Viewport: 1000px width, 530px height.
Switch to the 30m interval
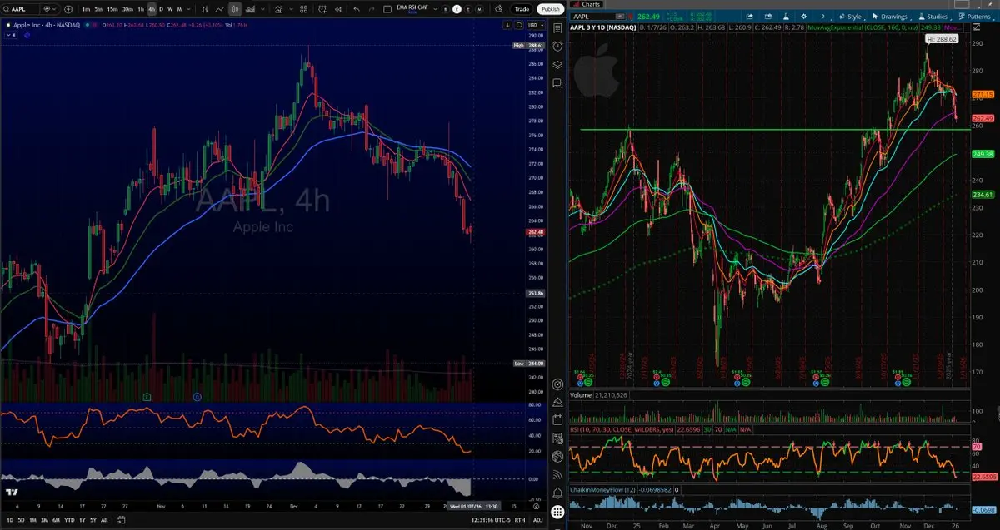127,9
